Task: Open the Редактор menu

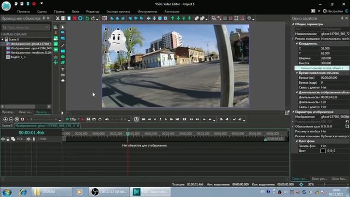Action: (92, 11)
